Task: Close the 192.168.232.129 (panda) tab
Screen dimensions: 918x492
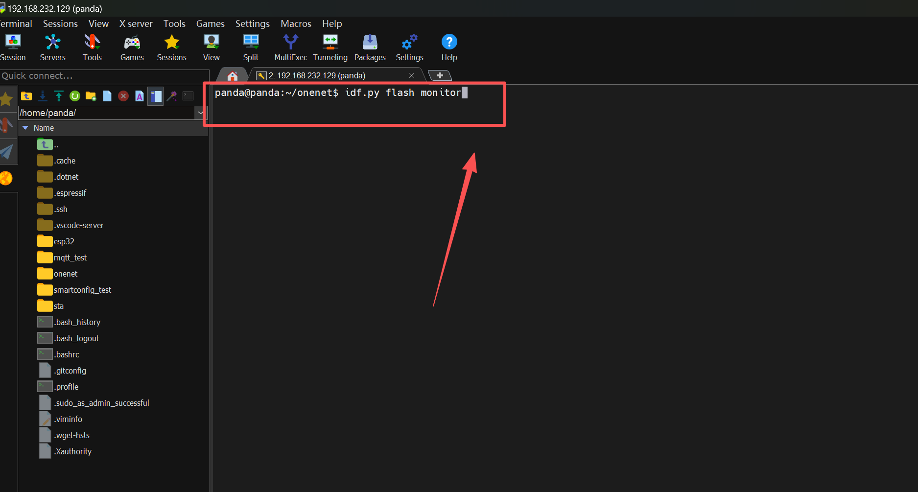Action: 412,75
